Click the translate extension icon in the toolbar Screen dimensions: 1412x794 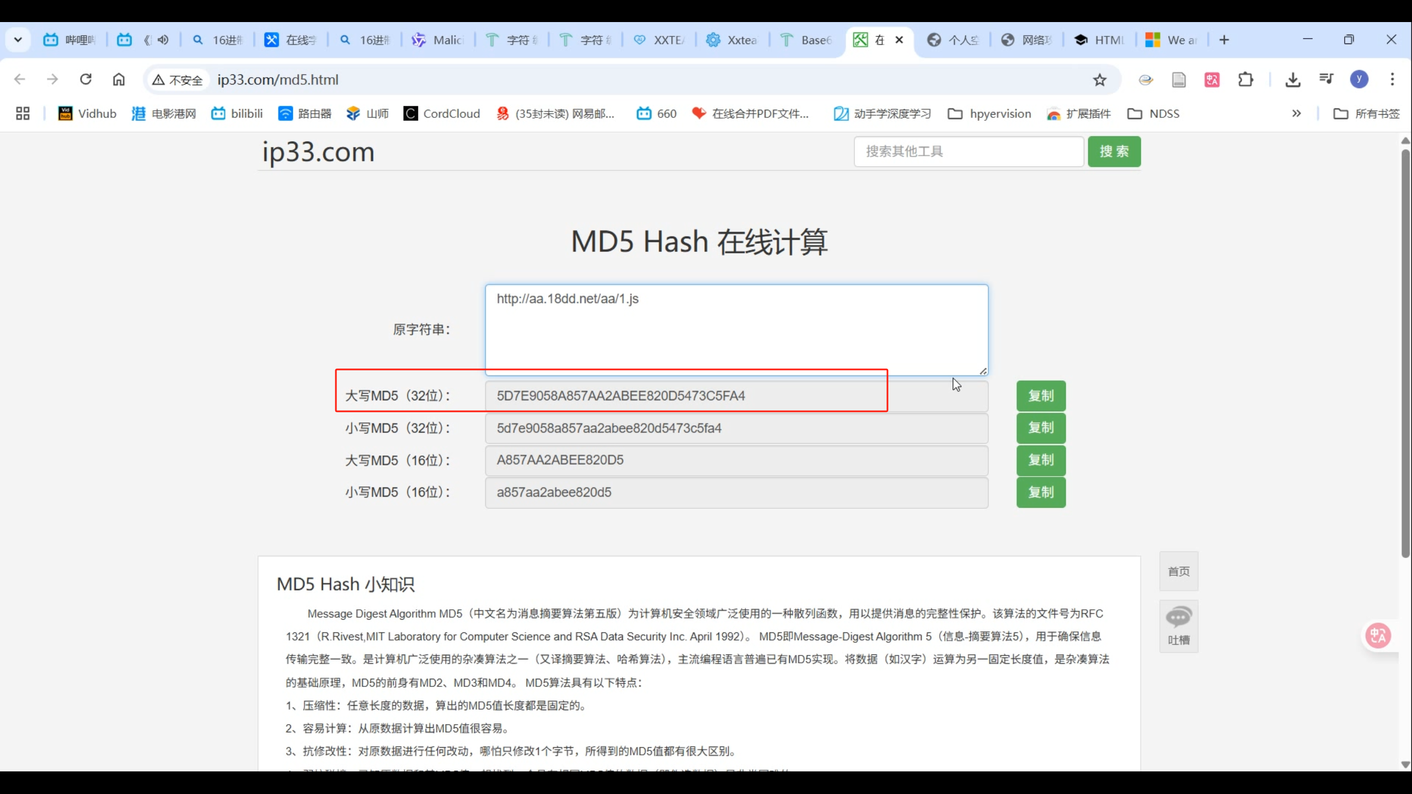(1212, 80)
